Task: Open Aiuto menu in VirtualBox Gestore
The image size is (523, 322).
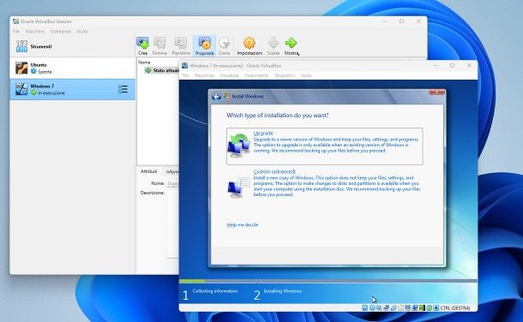Action: tap(82, 32)
